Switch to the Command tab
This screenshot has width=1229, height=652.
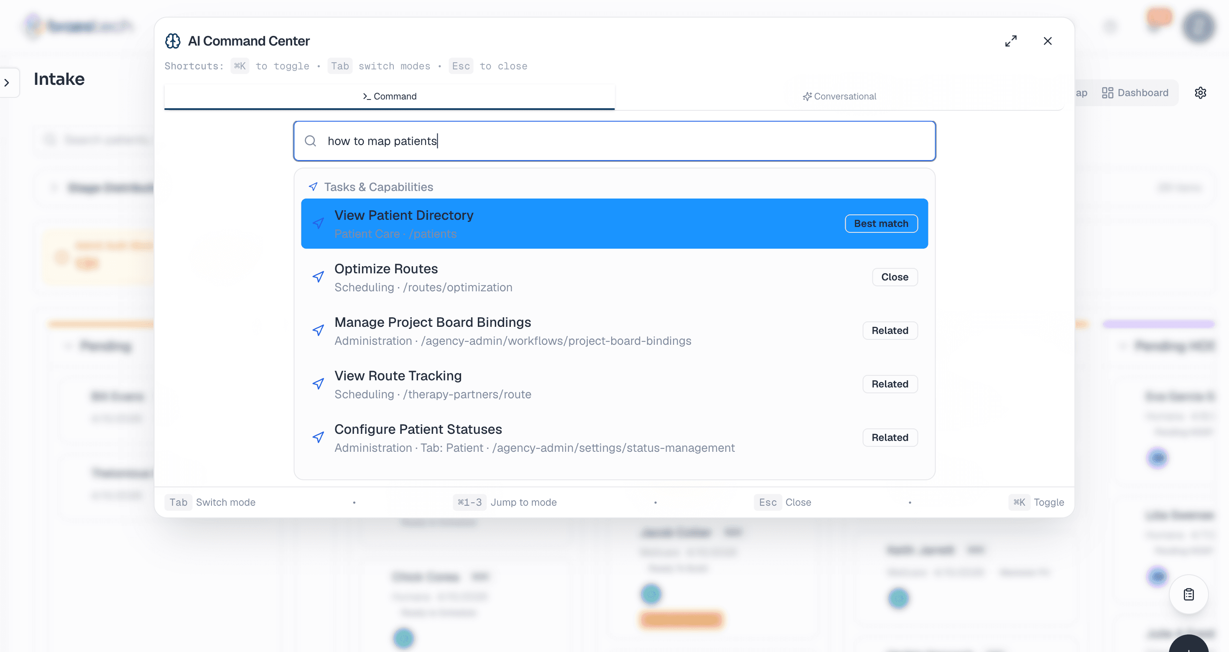[x=389, y=97]
